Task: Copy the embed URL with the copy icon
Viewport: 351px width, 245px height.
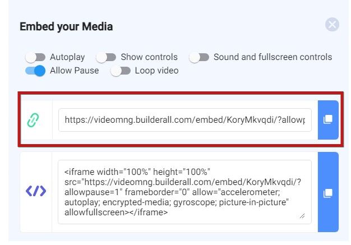Action: [x=328, y=120]
